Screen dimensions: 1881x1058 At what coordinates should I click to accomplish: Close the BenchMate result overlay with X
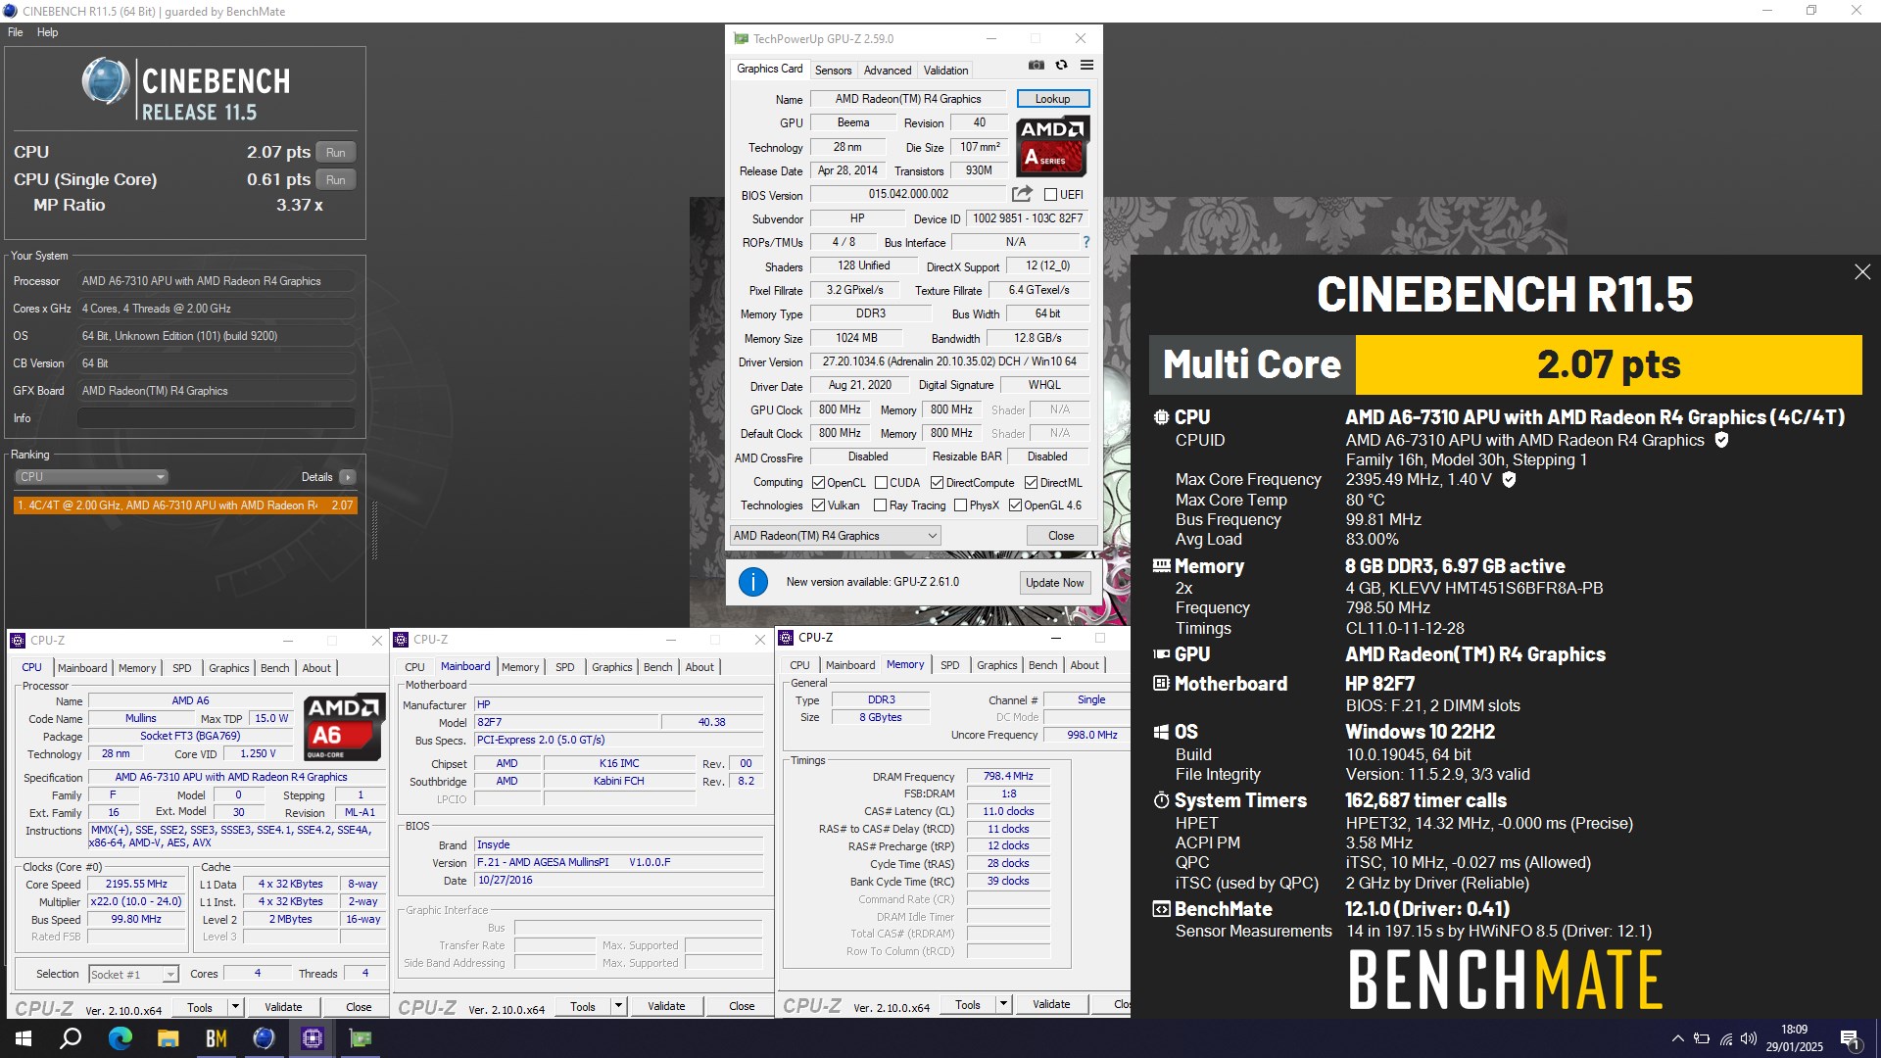tap(1862, 272)
